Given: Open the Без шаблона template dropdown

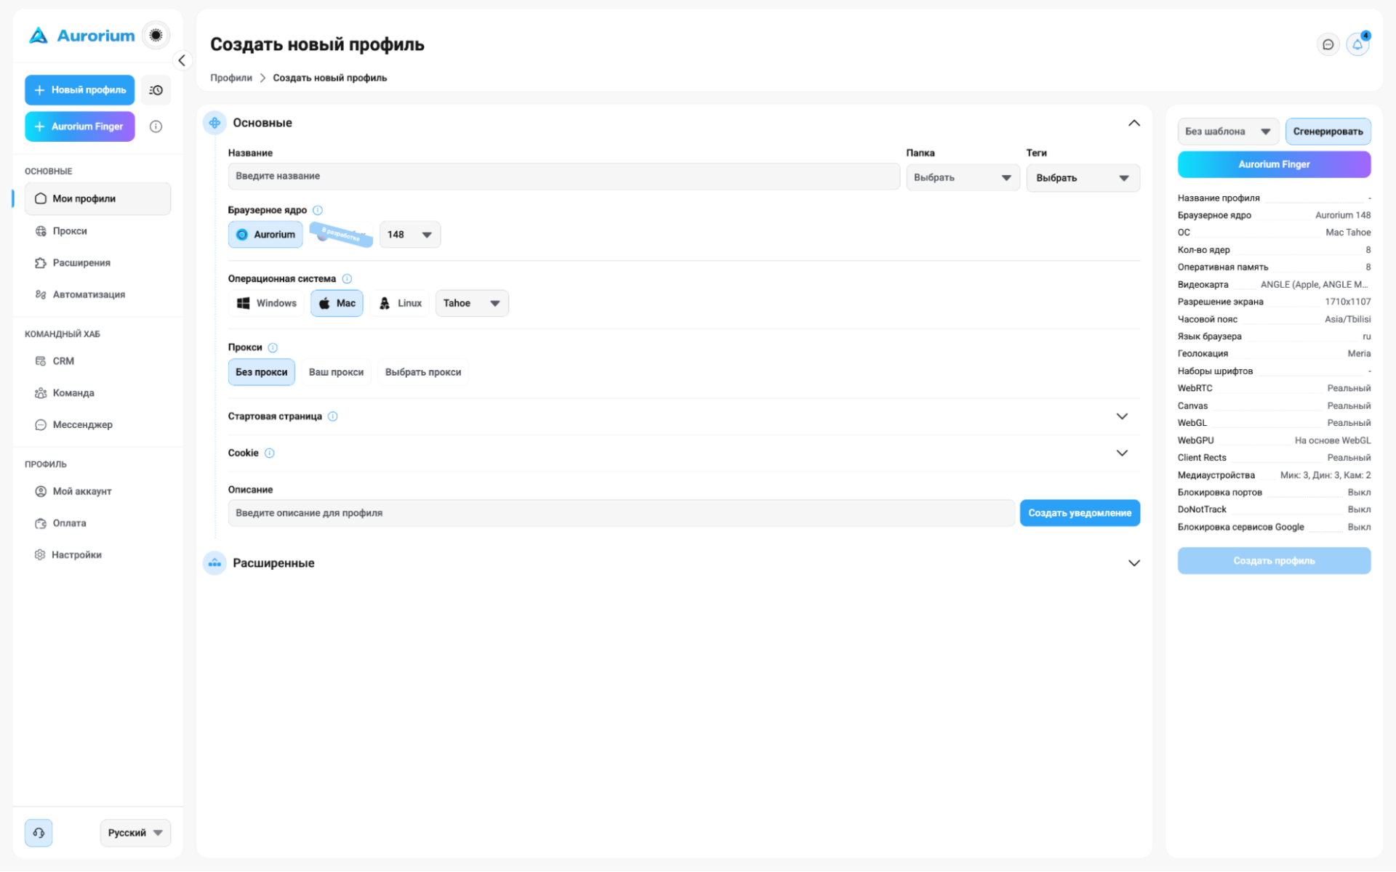Looking at the screenshot, I should (x=1228, y=132).
